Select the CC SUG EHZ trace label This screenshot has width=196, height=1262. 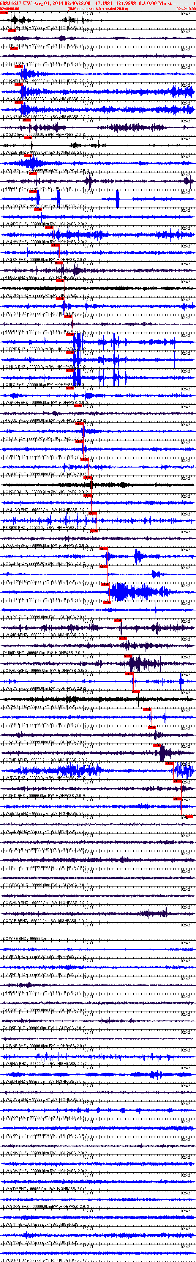[45, 600]
